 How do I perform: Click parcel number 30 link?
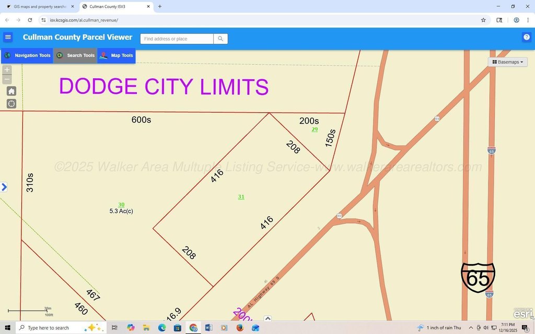[121, 205]
